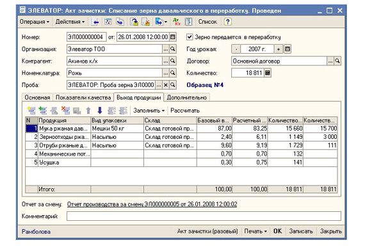This screenshot has height=249, width=365.
Task: Click the Склад column header
Action: tap(170, 120)
